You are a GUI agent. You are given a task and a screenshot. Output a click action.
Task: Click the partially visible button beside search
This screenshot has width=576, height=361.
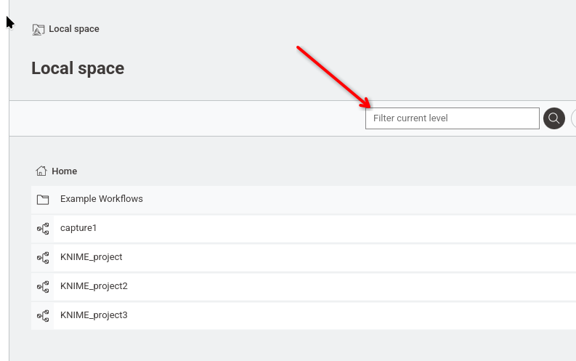click(x=573, y=118)
